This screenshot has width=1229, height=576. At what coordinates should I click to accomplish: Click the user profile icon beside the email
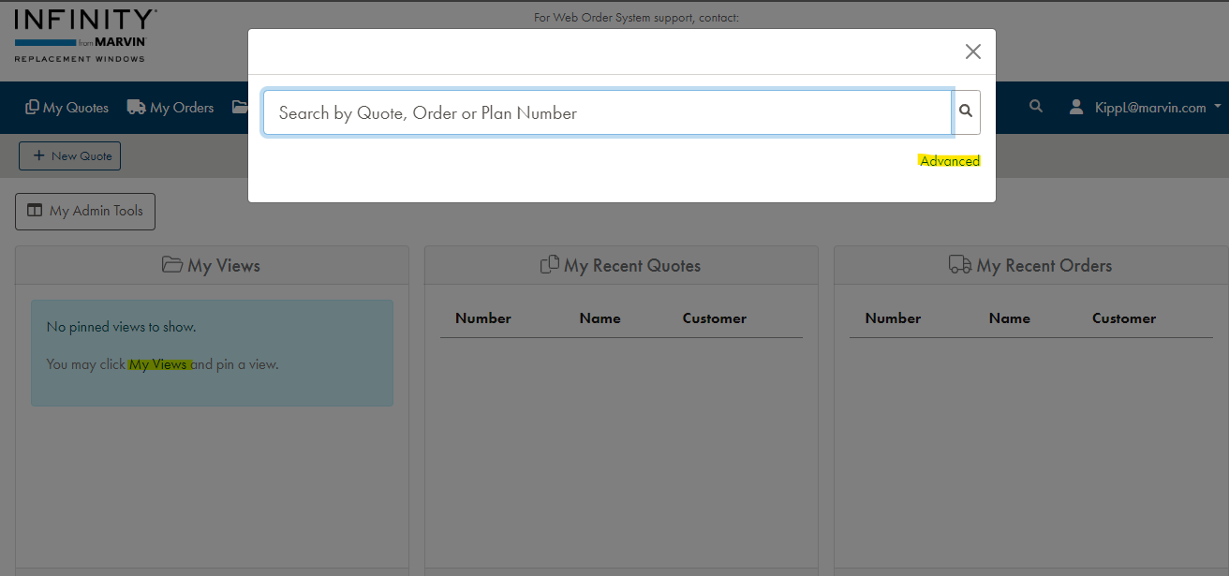[1076, 107]
